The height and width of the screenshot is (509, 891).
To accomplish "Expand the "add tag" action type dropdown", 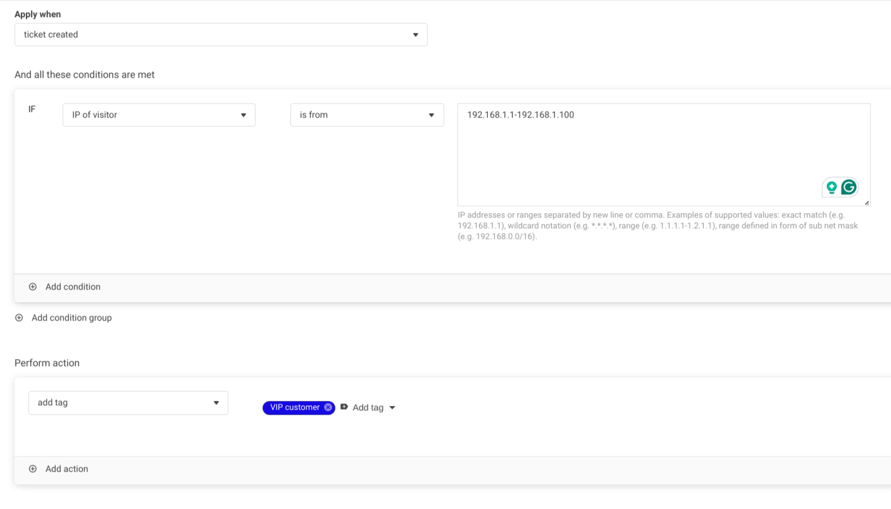I will 128,403.
